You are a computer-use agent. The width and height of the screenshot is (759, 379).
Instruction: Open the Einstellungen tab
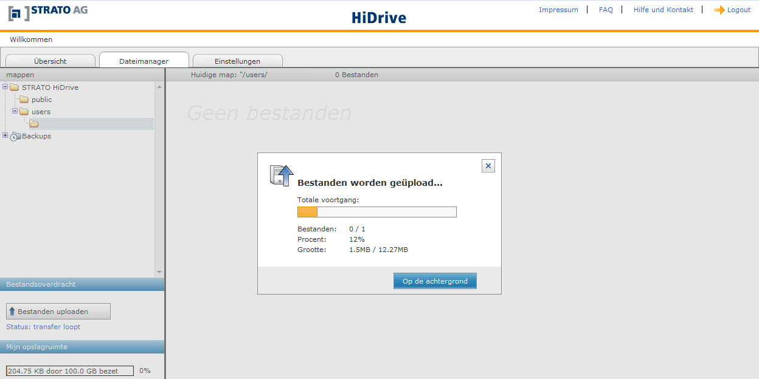pos(237,61)
